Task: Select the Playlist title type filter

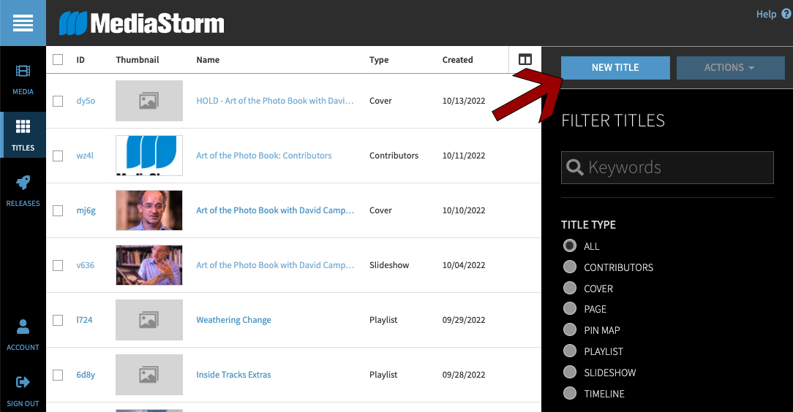Action: click(570, 351)
